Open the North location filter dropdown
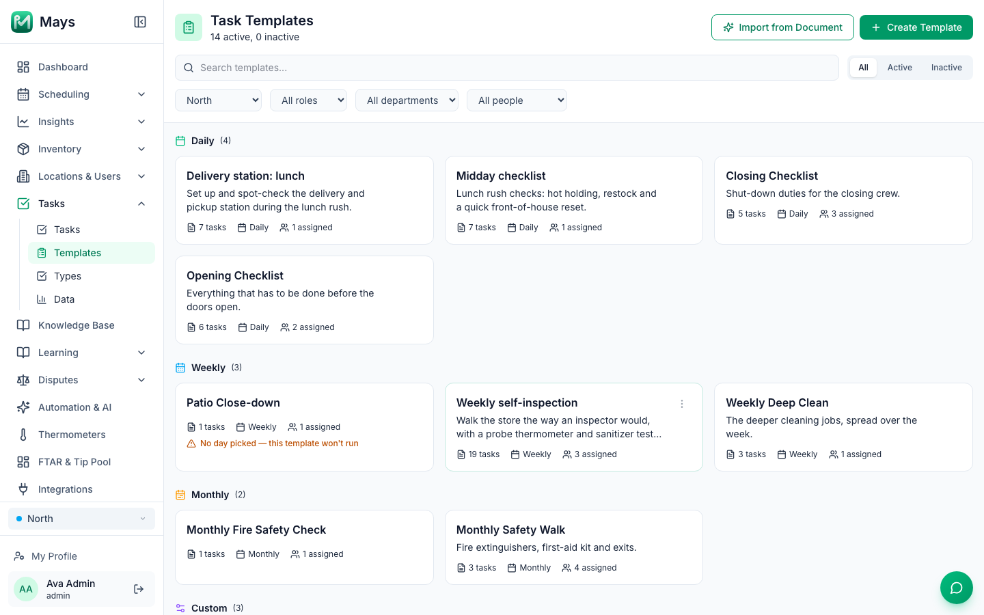Image resolution: width=984 pixels, height=615 pixels. click(219, 100)
